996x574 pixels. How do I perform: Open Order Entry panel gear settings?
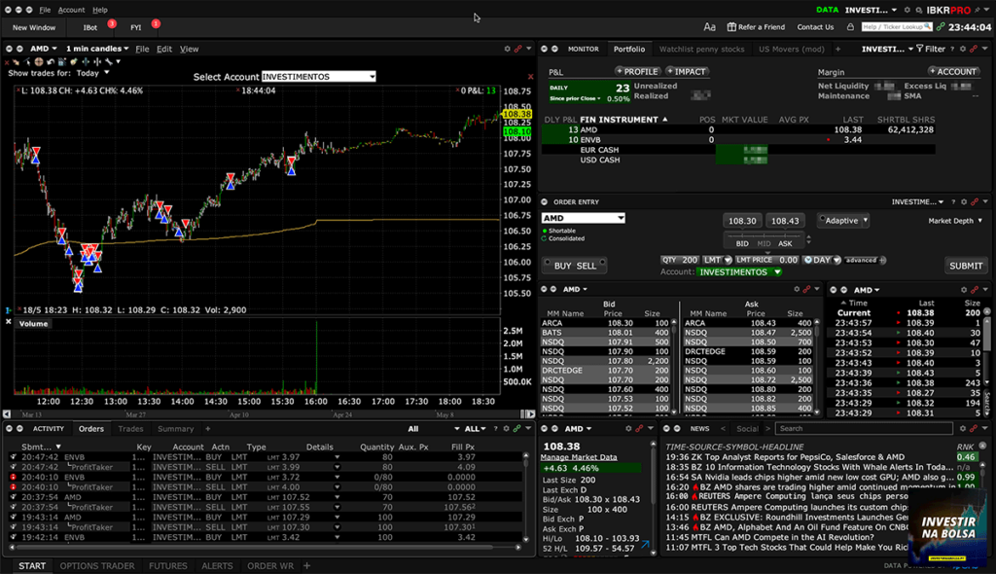click(964, 202)
